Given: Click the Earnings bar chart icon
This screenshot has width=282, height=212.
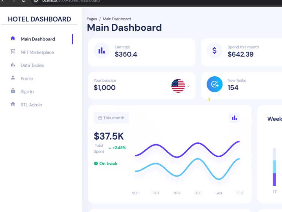Looking at the screenshot, I should tap(102, 51).
